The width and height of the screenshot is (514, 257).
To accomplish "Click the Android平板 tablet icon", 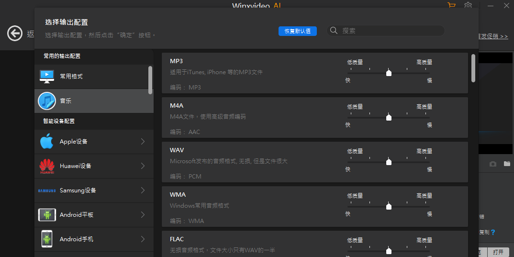I will (x=47, y=215).
